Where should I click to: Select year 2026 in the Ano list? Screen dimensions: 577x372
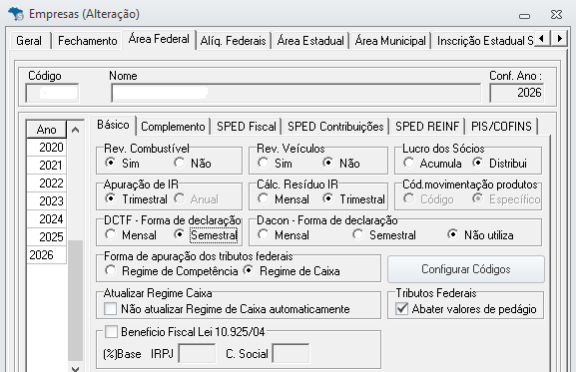[x=46, y=254]
